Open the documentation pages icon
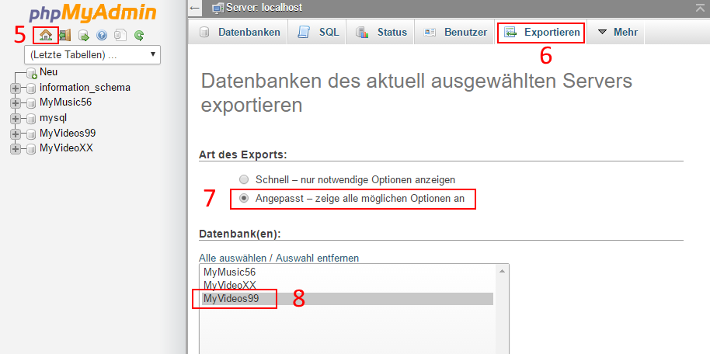The width and height of the screenshot is (710, 354). (x=120, y=35)
